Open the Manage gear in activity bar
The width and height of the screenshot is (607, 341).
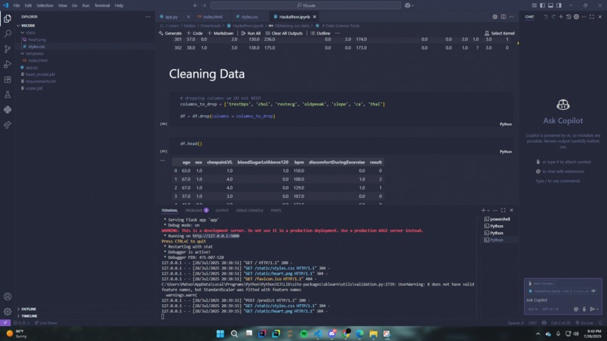coord(8,312)
